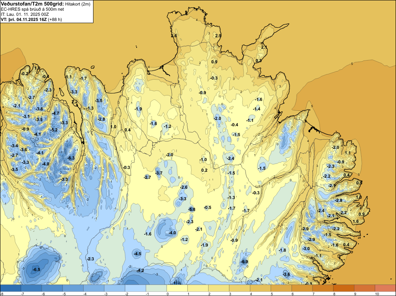Screen dimensions: 396x296
Task: Pick the legend color band between -5 and -4
Action: [73, 288]
